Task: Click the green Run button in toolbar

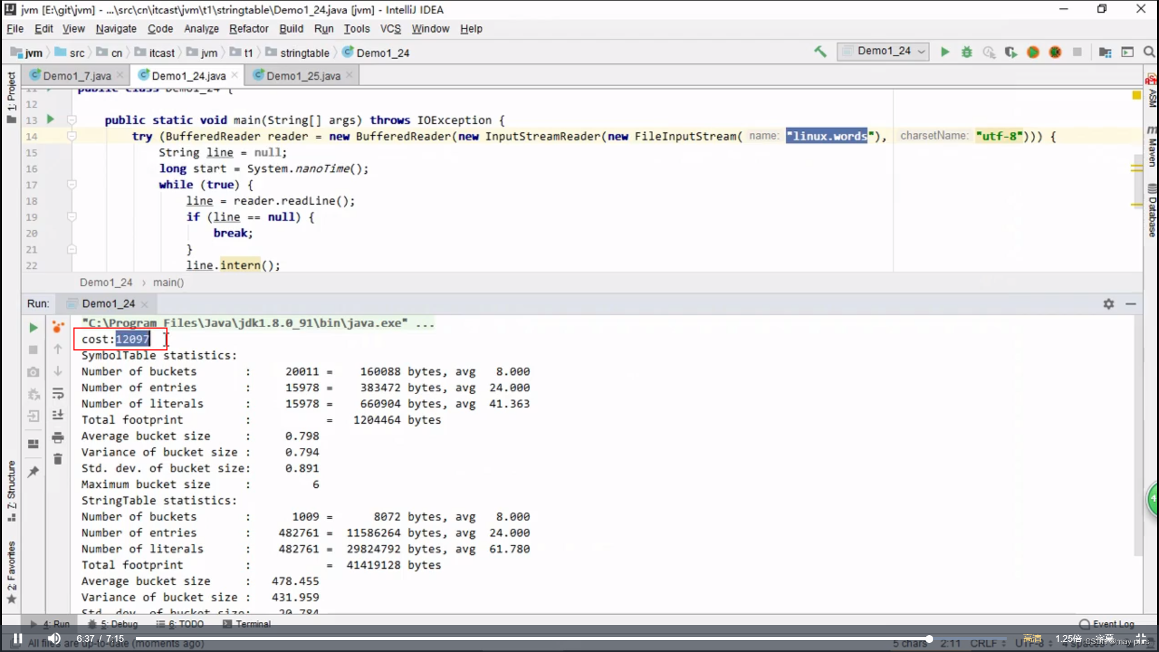Action: coord(945,53)
